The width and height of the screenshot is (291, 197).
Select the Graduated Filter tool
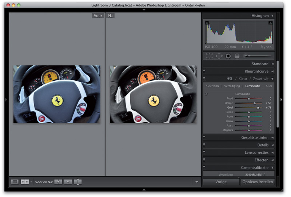237,56
